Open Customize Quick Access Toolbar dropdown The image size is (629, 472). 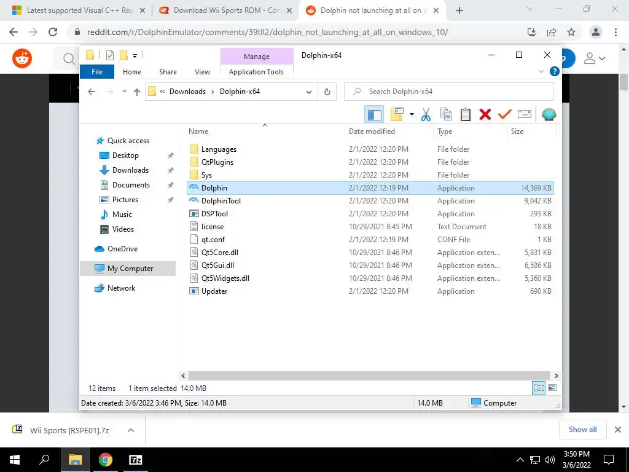click(x=135, y=56)
